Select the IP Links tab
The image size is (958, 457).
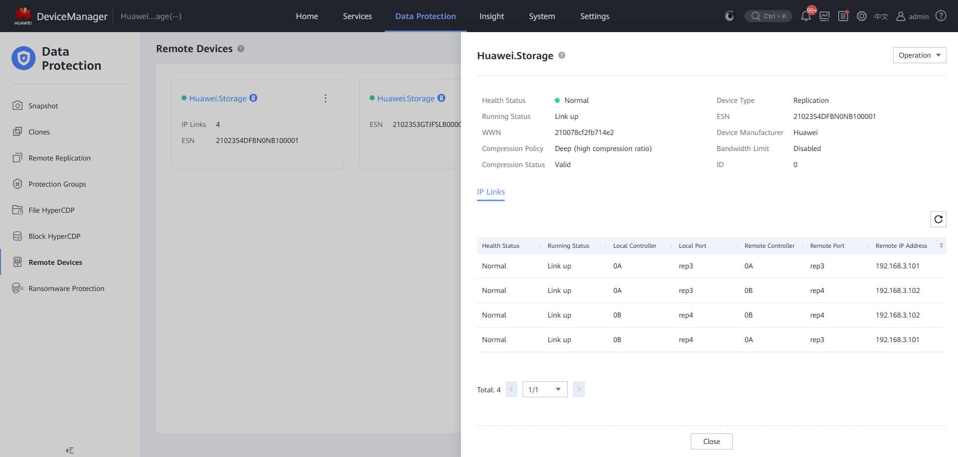[x=491, y=192]
